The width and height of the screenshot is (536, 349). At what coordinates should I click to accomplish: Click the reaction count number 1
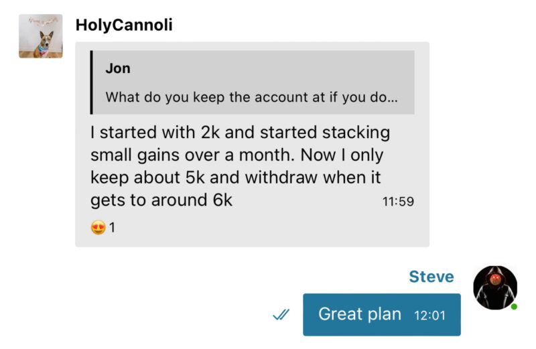(x=113, y=228)
